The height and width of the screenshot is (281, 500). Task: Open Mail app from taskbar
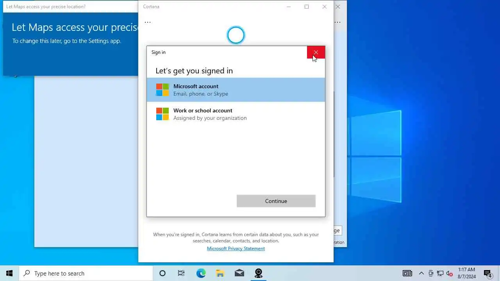pos(239,273)
